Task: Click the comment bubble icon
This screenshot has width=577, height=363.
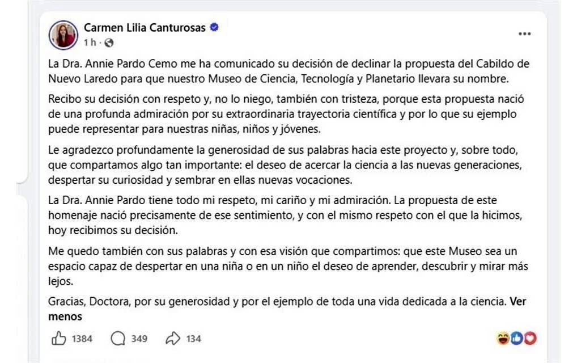Action: click(118, 339)
